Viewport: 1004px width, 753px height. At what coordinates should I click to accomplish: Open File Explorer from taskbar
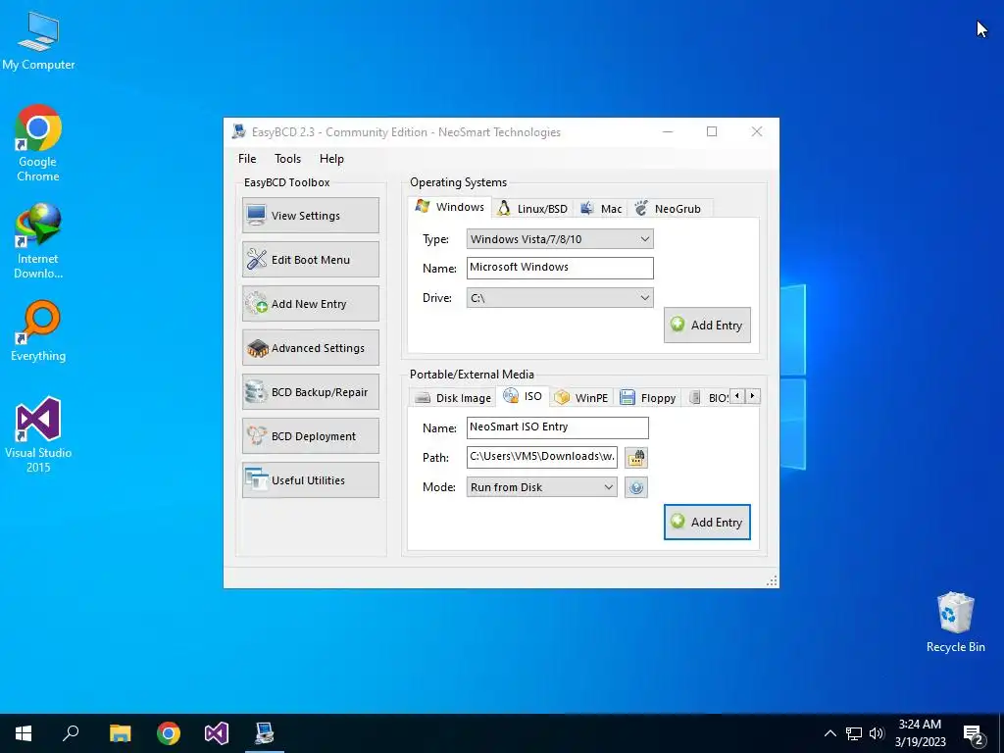[120, 733]
